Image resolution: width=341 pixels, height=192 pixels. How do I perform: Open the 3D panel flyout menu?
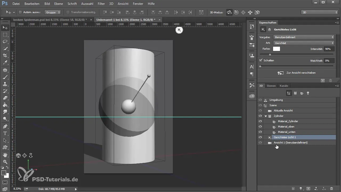(337, 86)
